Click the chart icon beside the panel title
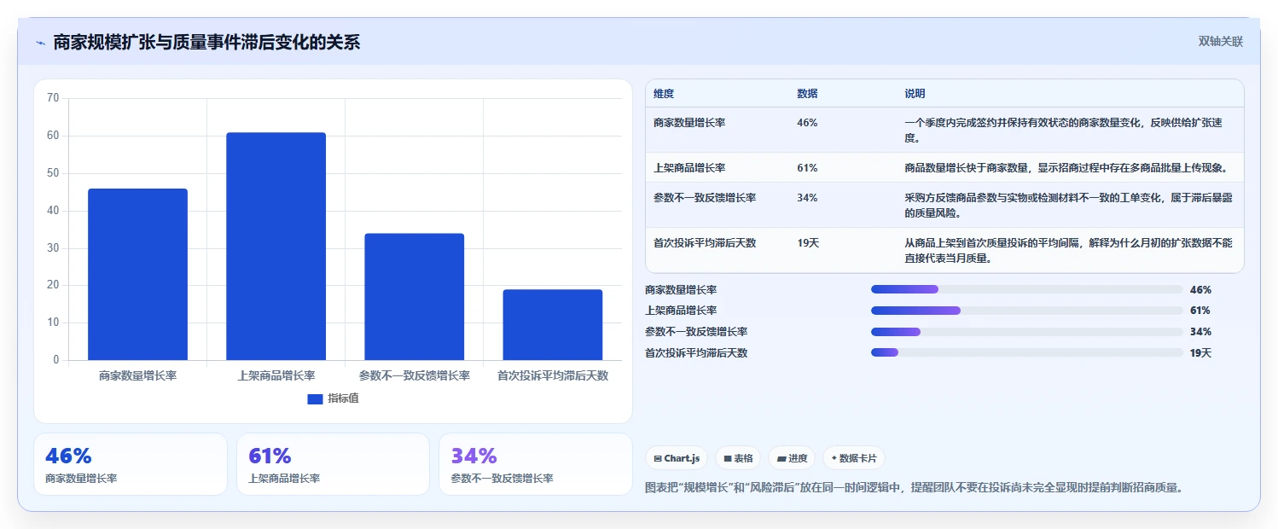This screenshot has width=1278, height=529. 40,42
